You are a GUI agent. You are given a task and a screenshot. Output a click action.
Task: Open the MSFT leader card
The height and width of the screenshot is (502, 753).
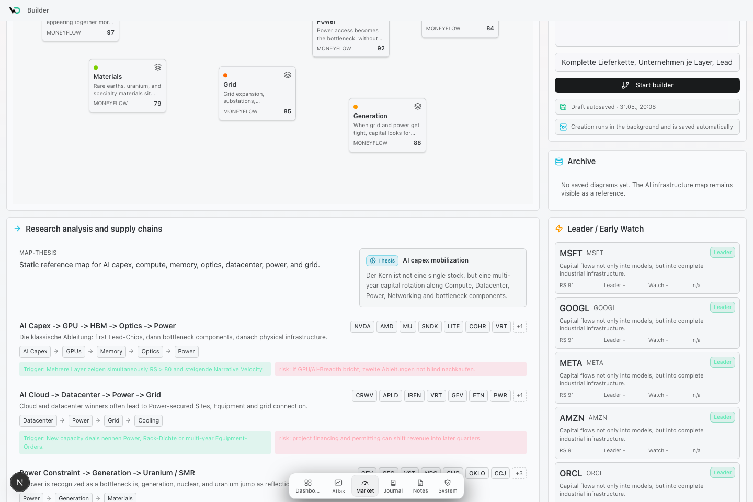647,268
